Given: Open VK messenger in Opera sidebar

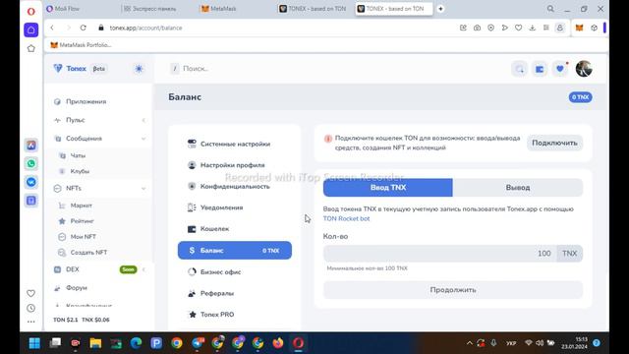Looking at the screenshot, I should (30, 182).
